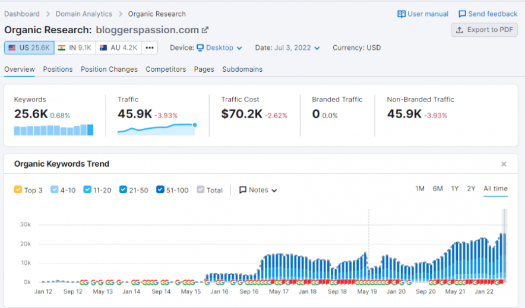This screenshot has width=525, height=308.
Task: Click the Send feedback chat icon
Action: tap(463, 14)
